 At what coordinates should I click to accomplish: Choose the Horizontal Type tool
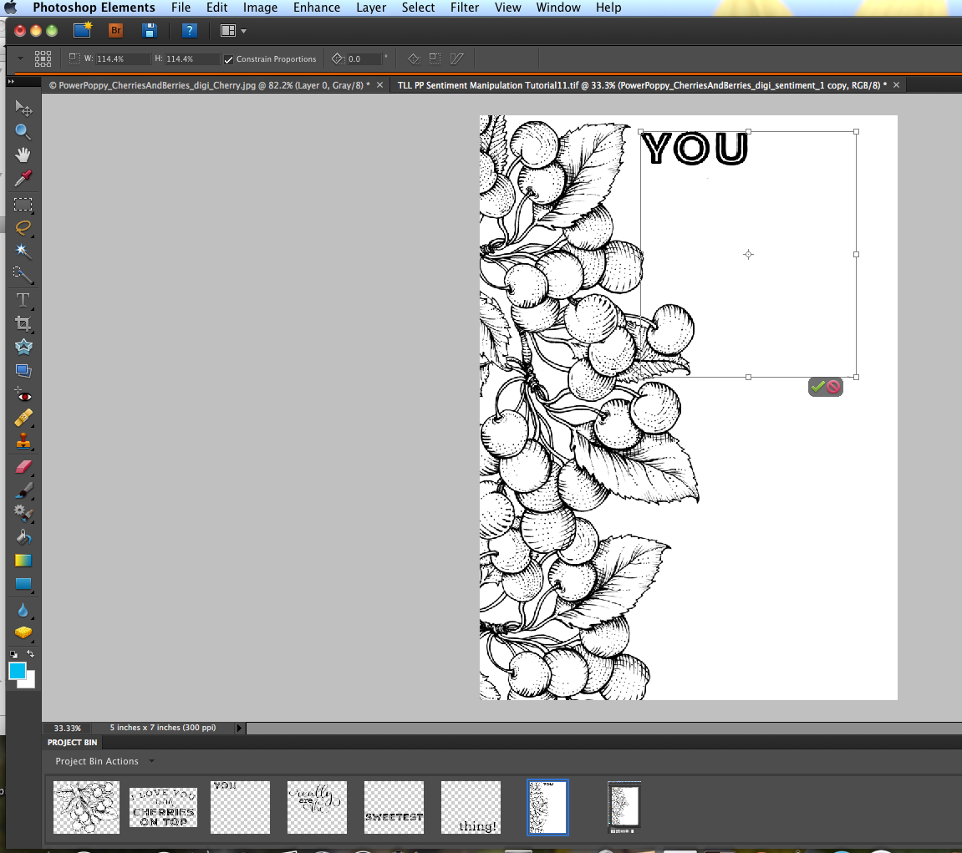pos(23,300)
